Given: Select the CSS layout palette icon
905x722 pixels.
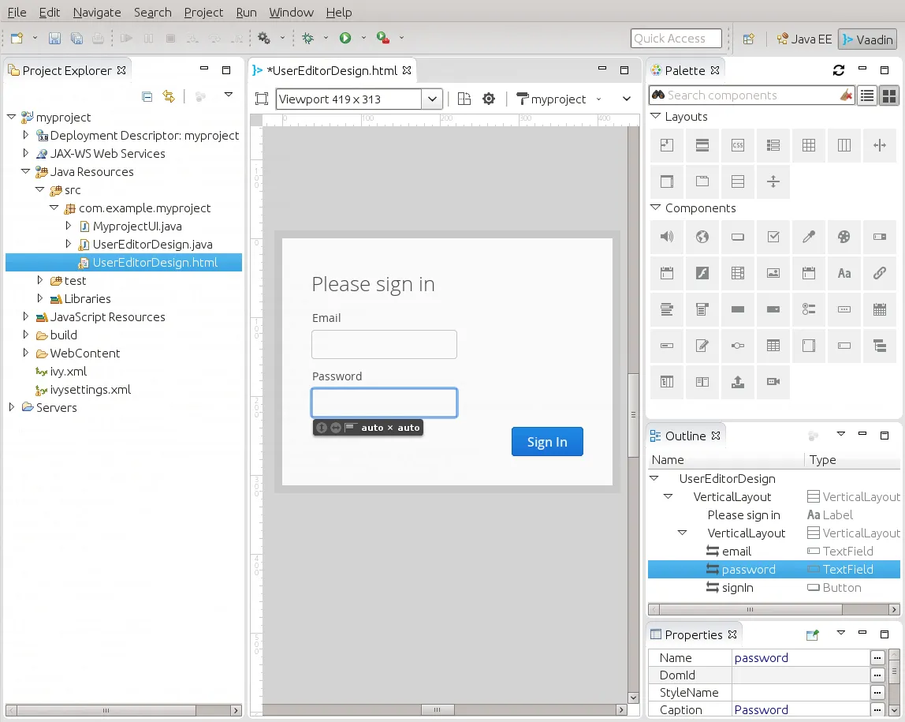Looking at the screenshot, I should tap(738, 145).
